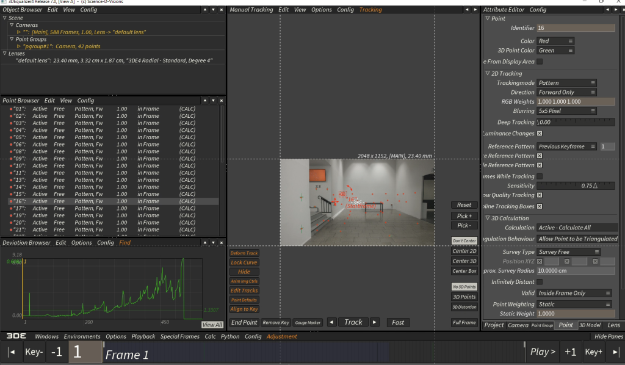Viewport: 625px width, 365px height.
Task: Click the track backward arrow left of Track
Action: pos(331,322)
